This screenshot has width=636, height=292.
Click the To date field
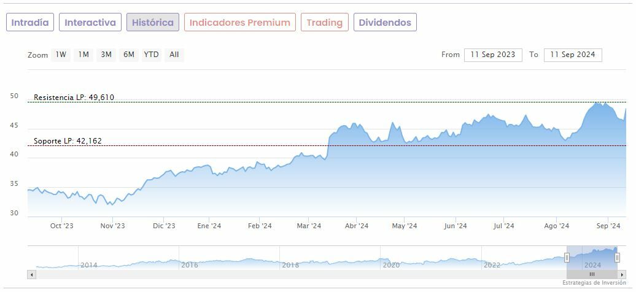coord(573,55)
